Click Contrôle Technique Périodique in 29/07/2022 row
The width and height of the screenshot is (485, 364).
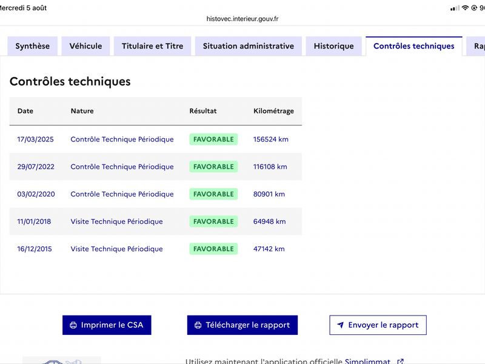click(x=122, y=166)
